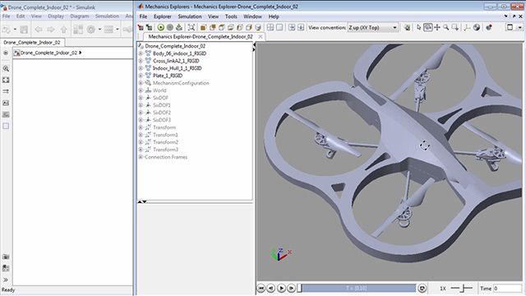The image size is (526, 296).
Task: Click the first red explorer icon in toolbar
Action: (141, 27)
